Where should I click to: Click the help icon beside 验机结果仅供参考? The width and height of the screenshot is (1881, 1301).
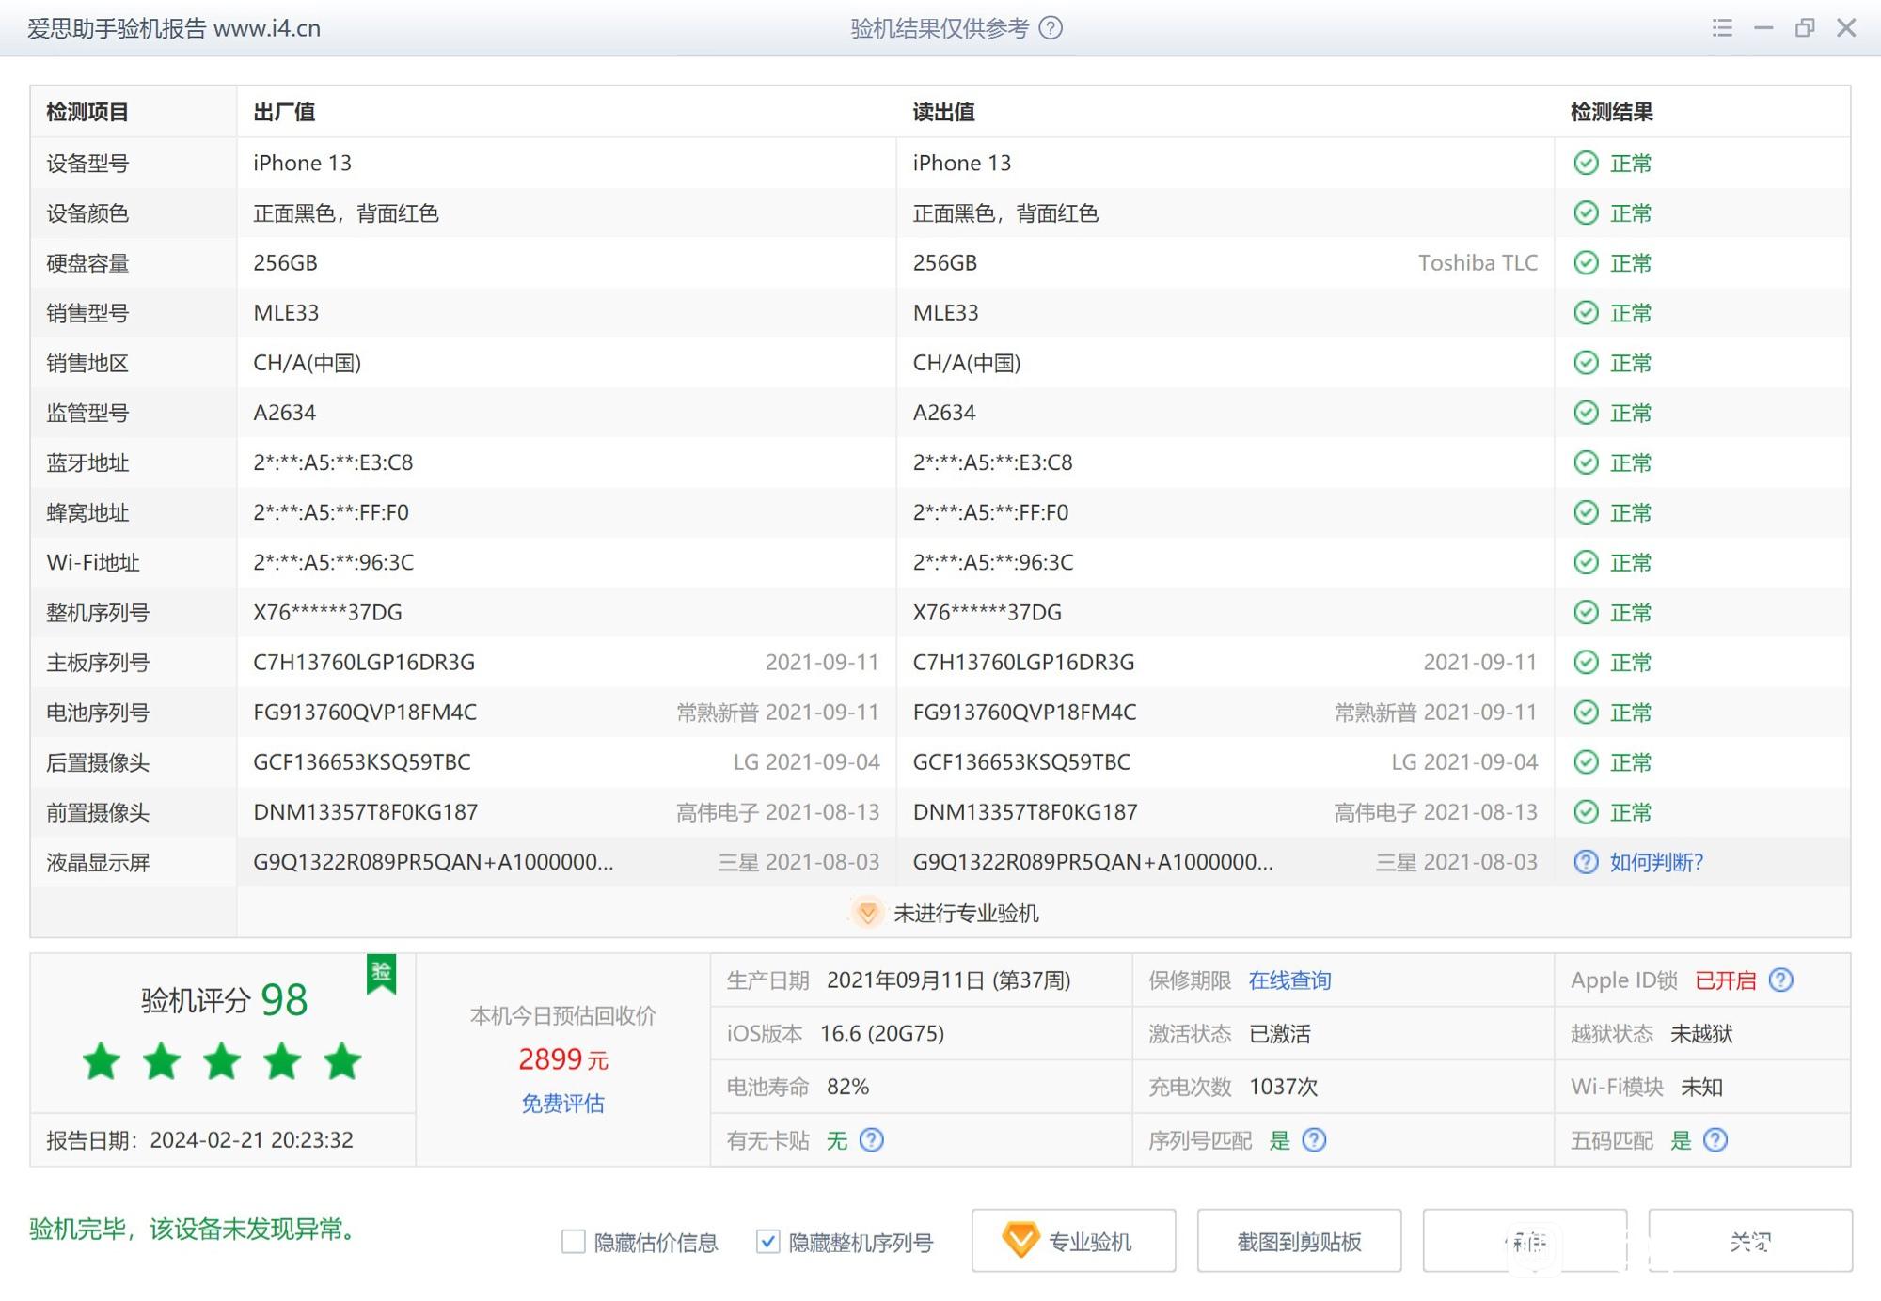[x=1051, y=28]
